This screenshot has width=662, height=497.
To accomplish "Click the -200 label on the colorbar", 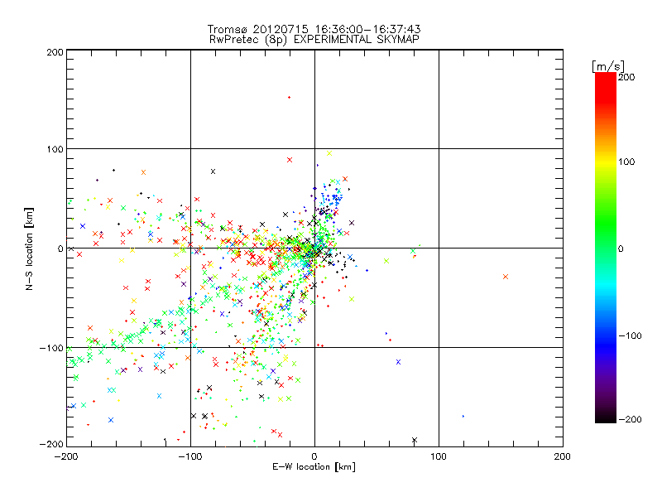I will [630, 420].
